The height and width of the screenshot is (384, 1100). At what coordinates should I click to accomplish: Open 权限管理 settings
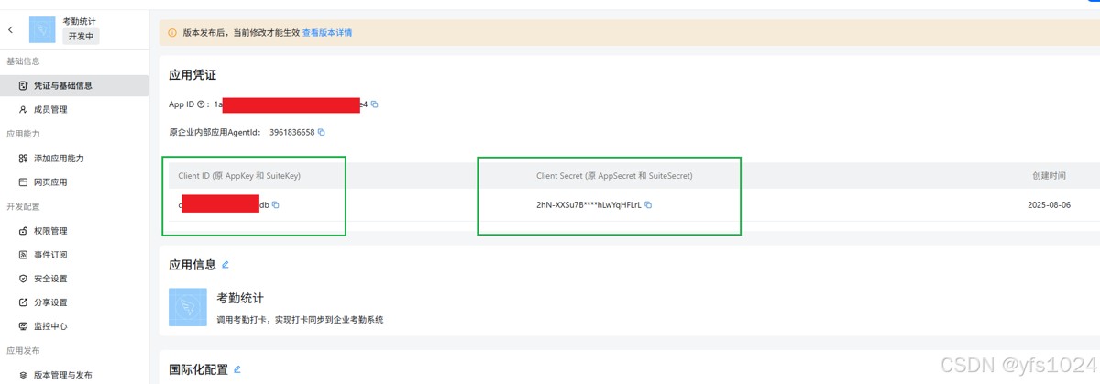pyautogui.click(x=49, y=230)
